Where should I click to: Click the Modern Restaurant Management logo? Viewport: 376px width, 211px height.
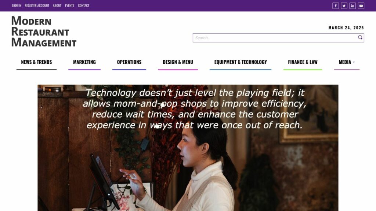pos(44,32)
